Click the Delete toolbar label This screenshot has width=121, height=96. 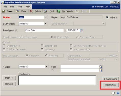tap(38, 11)
